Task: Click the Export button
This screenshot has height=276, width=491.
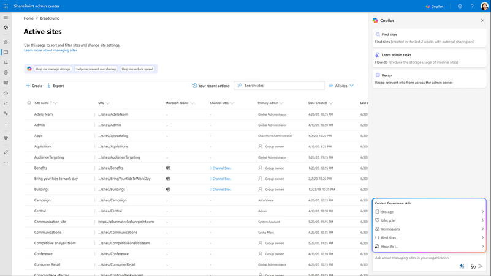Action: point(55,86)
